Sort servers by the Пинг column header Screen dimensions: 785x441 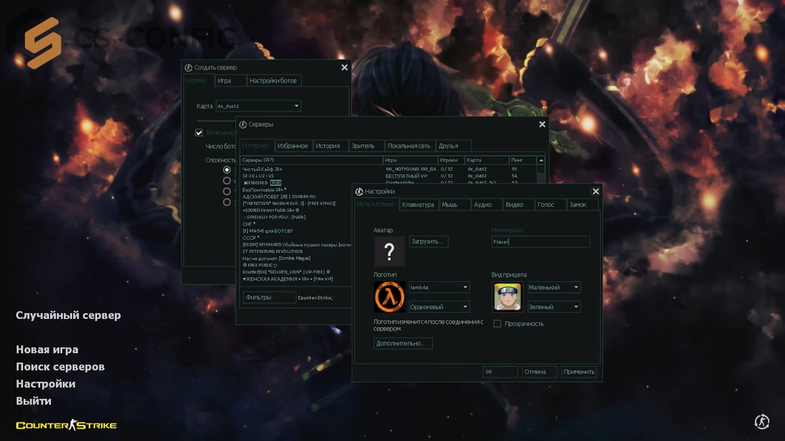[x=523, y=160]
